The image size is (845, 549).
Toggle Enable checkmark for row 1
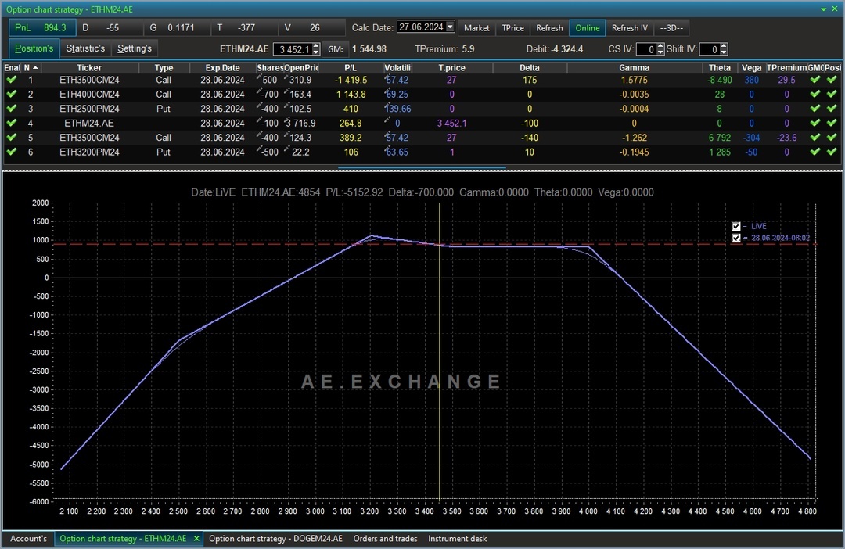[11, 80]
